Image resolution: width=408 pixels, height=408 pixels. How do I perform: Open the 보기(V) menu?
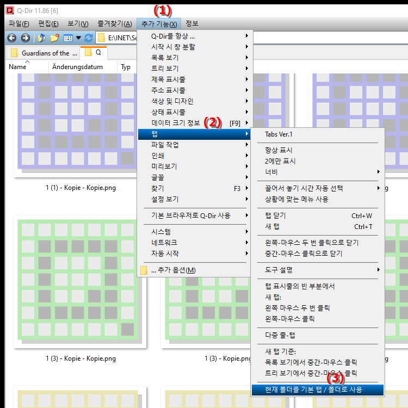tap(78, 24)
